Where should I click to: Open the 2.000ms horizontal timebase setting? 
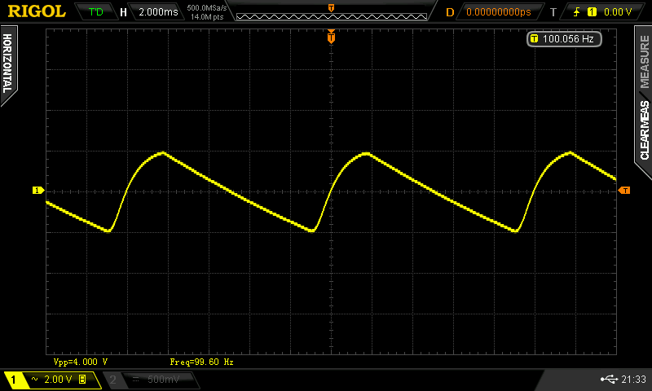click(x=150, y=12)
